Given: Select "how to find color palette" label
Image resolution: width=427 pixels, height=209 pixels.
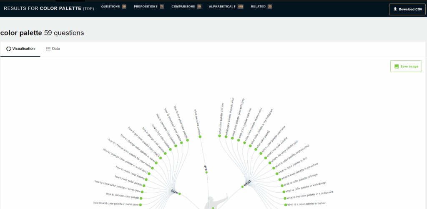Looking at the screenshot, I should coord(161,137).
